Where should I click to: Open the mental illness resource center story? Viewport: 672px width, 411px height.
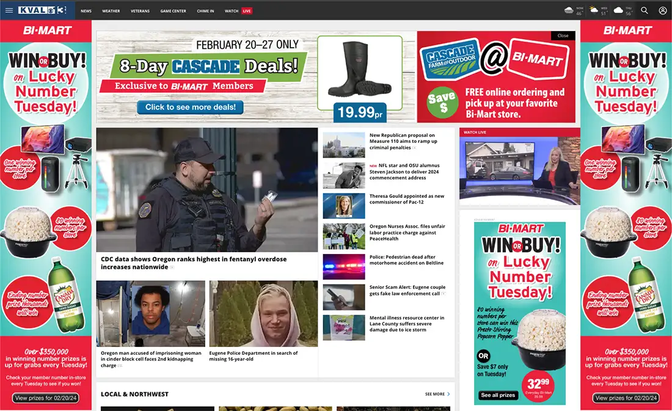[407, 324]
